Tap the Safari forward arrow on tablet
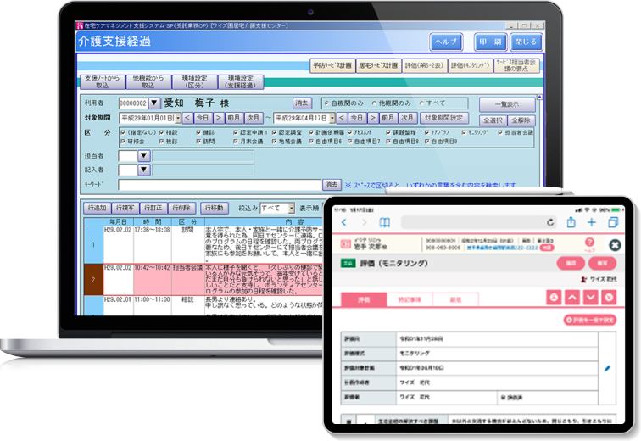This screenshot has height=441, width=641. tap(365, 222)
